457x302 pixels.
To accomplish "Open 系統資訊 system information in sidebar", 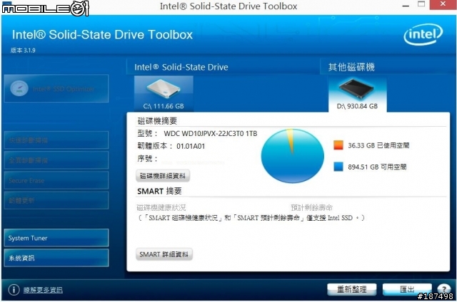I will click(x=56, y=258).
